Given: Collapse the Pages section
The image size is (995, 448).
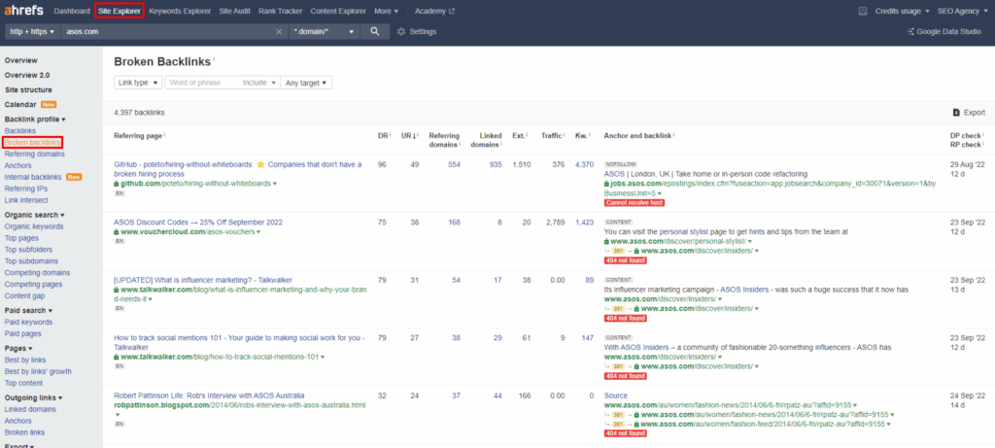Looking at the screenshot, I should (x=17, y=348).
